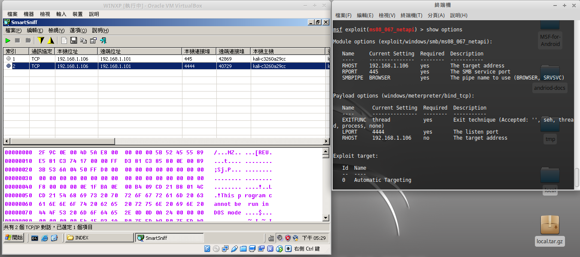
Task: Click the VirtualBox USB pen status icon
Action: point(234,248)
